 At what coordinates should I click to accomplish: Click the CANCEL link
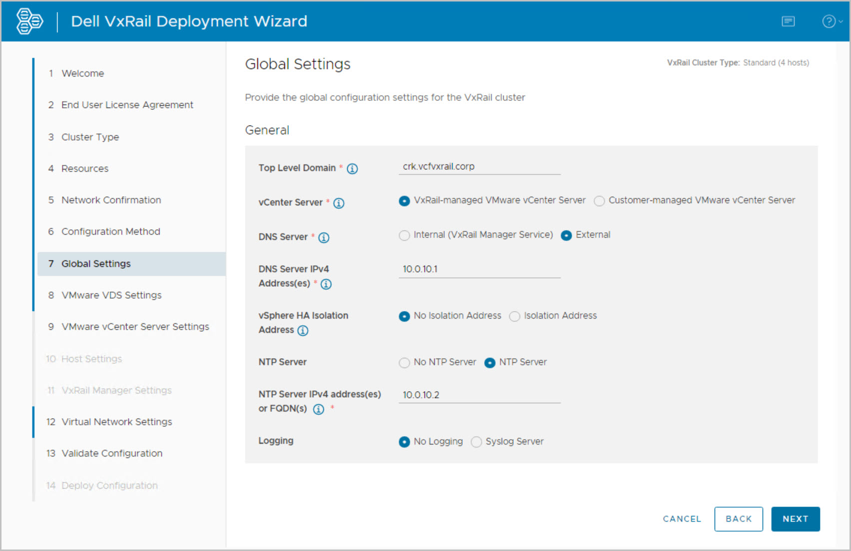[682, 519]
